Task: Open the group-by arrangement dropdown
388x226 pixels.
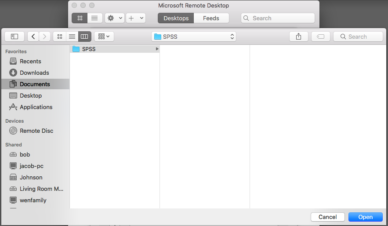Action: pos(104,36)
